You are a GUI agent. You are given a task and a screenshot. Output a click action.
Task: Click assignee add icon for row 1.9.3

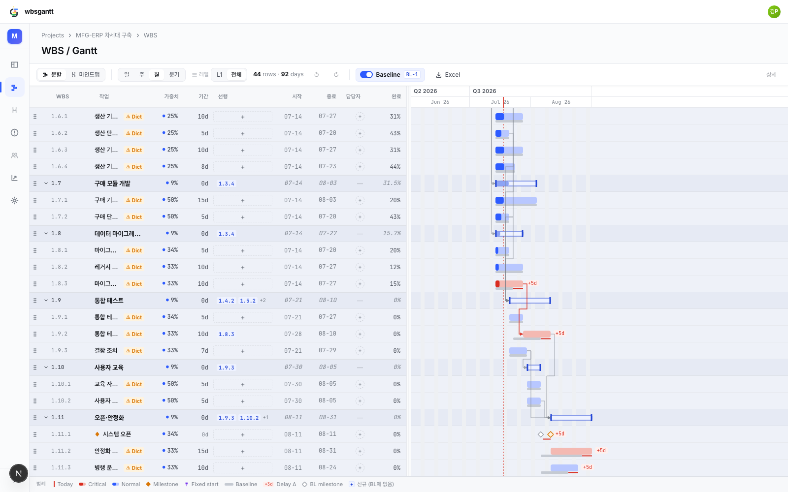(360, 351)
